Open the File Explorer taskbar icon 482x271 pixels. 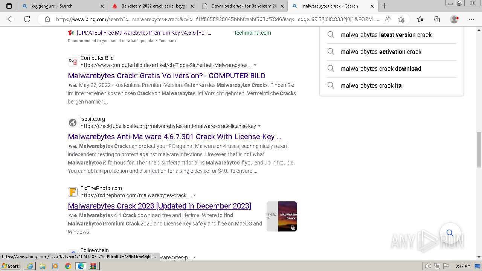coord(43,266)
